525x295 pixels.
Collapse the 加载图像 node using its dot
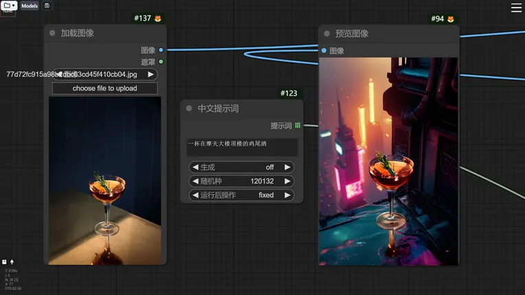coord(52,33)
